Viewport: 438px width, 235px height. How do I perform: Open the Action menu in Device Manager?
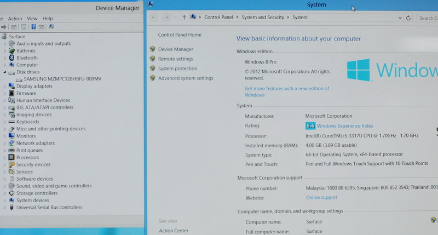point(15,19)
